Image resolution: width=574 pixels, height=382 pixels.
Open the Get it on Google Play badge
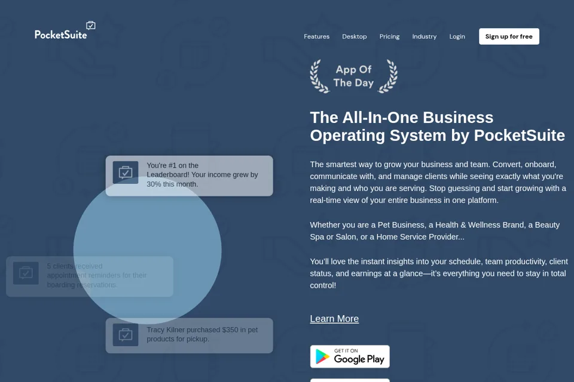pyautogui.click(x=350, y=356)
